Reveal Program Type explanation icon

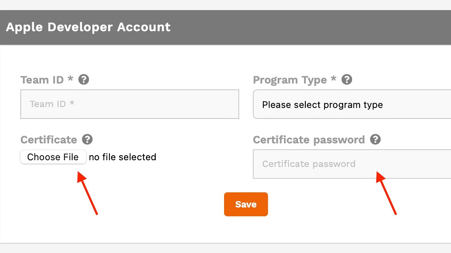(x=347, y=79)
